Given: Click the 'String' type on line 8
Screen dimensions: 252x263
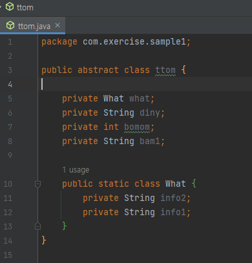Looking at the screenshot, I should [119, 142].
